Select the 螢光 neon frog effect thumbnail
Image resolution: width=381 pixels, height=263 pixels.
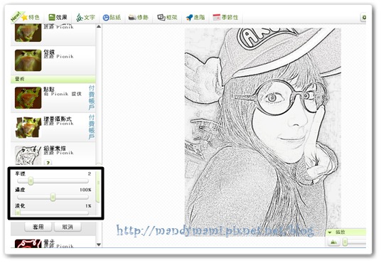(28, 244)
